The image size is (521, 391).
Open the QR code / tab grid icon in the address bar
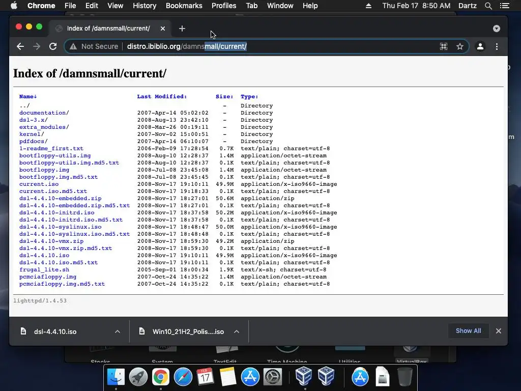[444, 46]
